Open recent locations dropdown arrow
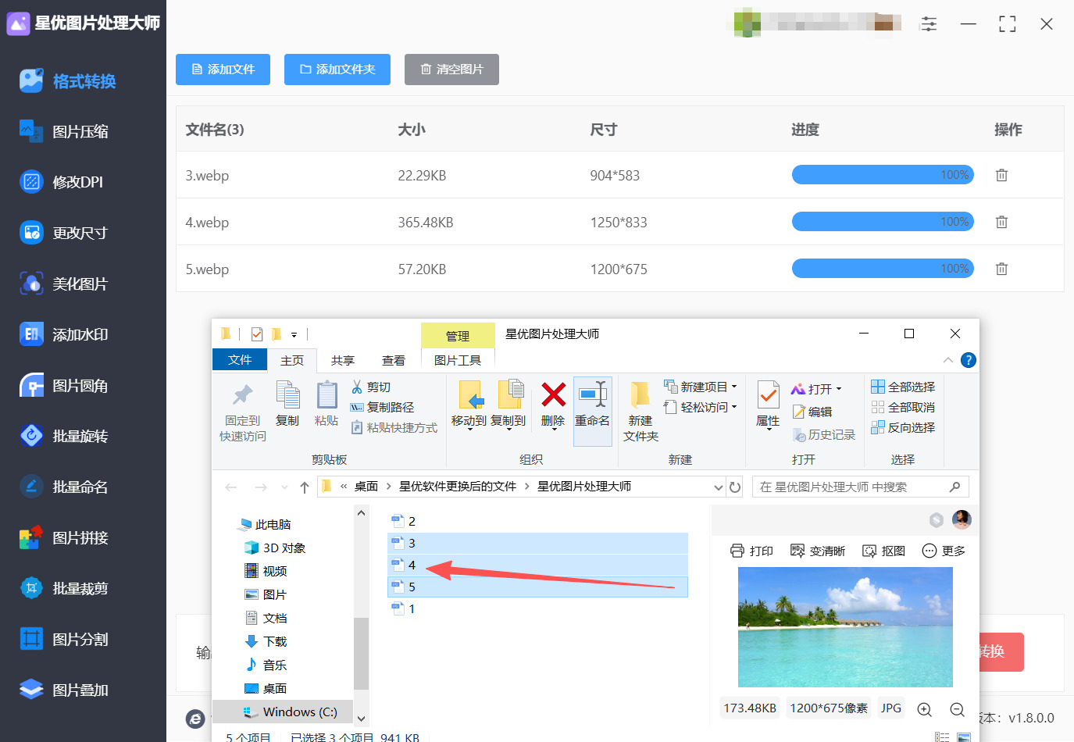The height and width of the screenshot is (742, 1074). 284,487
